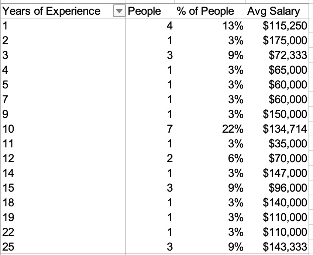Select the cell showing $72,333
Viewport: 313px width, 255px height.
point(288,55)
